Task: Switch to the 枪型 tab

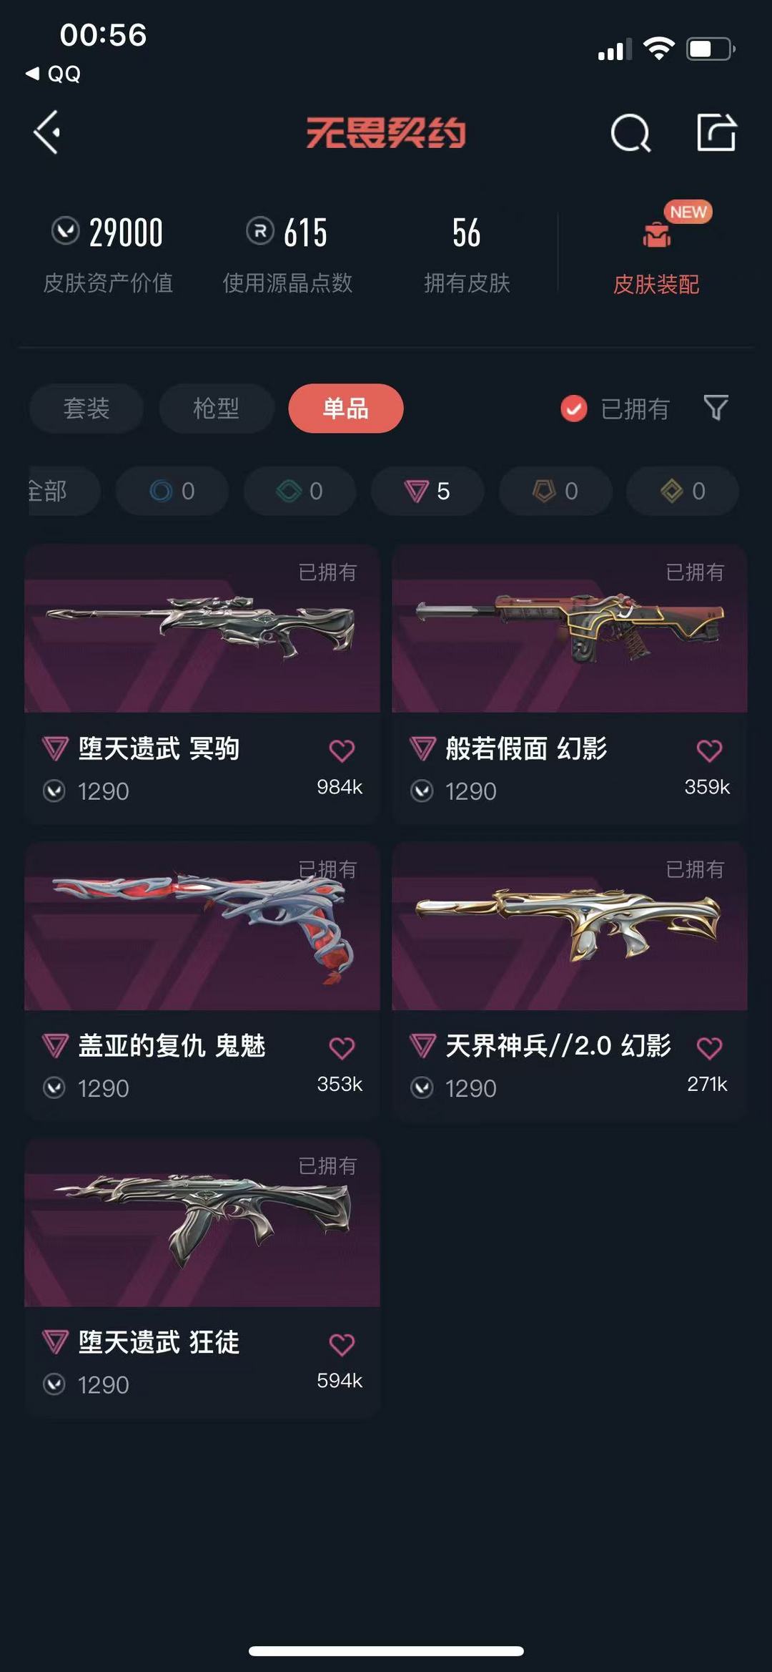Action: (216, 409)
